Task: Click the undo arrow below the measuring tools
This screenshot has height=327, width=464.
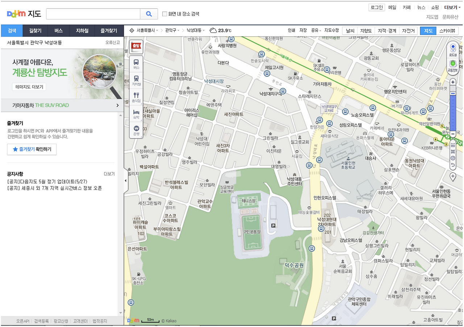Action: point(453,165)
